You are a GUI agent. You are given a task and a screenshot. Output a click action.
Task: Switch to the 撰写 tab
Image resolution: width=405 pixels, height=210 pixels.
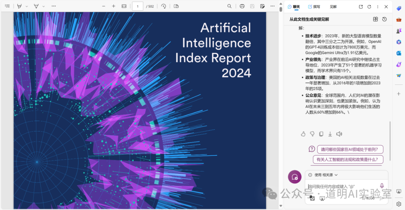click(314, 7)
